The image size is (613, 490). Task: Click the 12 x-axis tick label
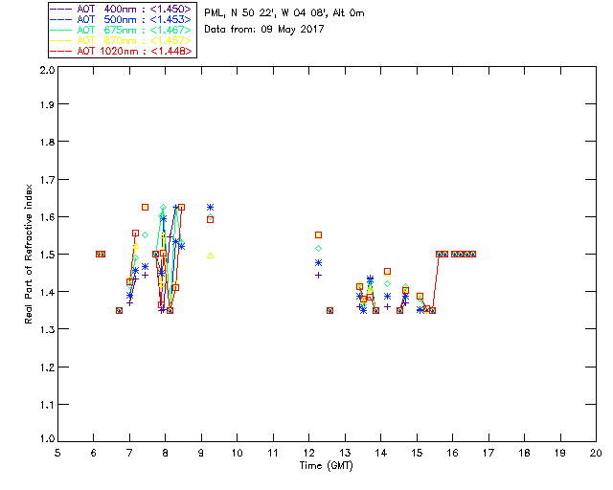308,453
